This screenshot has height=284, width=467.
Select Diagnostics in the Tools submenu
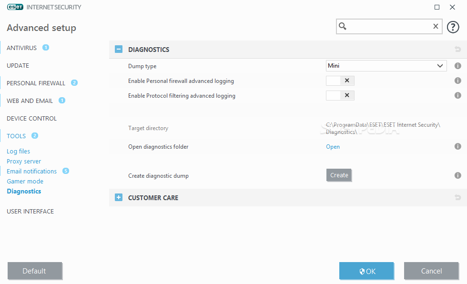[24, 191]
